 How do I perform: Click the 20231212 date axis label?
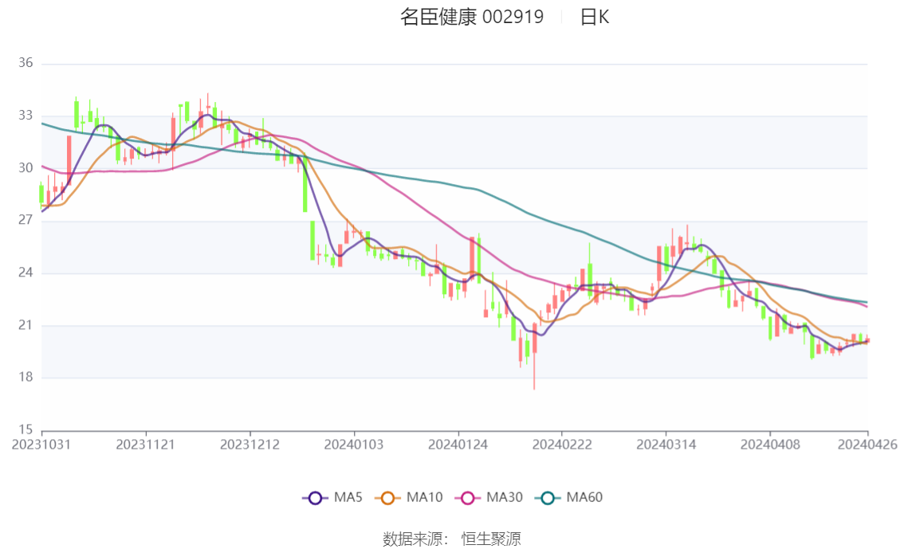(250, 444)
